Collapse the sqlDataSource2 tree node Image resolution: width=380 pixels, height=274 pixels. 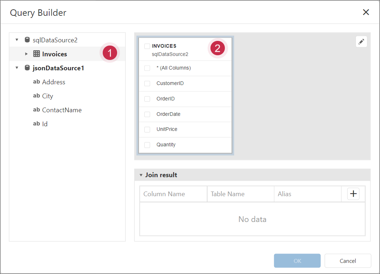(x=17, y=40)
